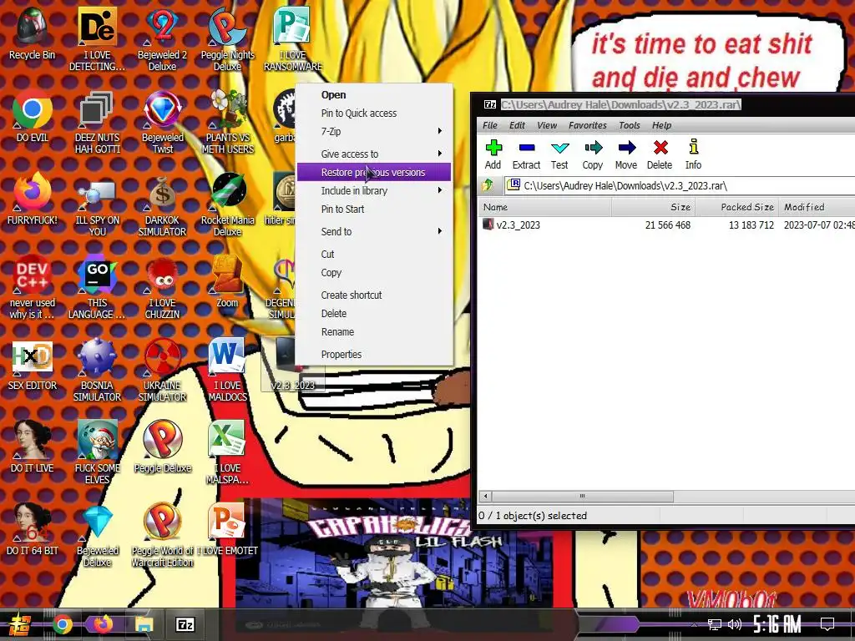Choose Delete in the context menu
This screenshot has height=641, width=855.
[374, 314]
